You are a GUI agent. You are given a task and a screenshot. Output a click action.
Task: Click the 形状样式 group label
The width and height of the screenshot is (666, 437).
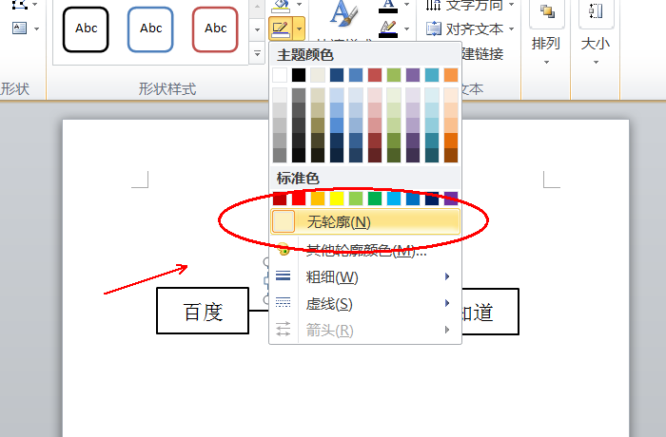click(167, 89)
